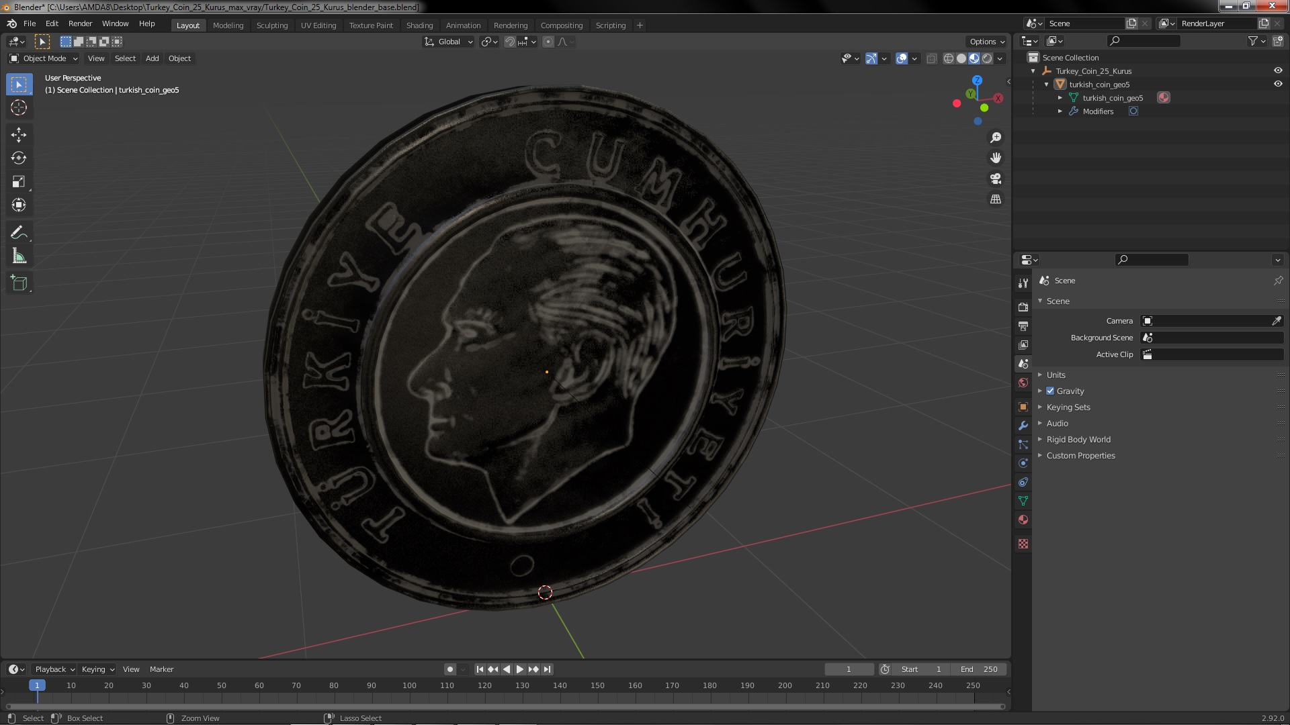
Task: Switch to the Sculpting workspace tab
Action: 272,26
